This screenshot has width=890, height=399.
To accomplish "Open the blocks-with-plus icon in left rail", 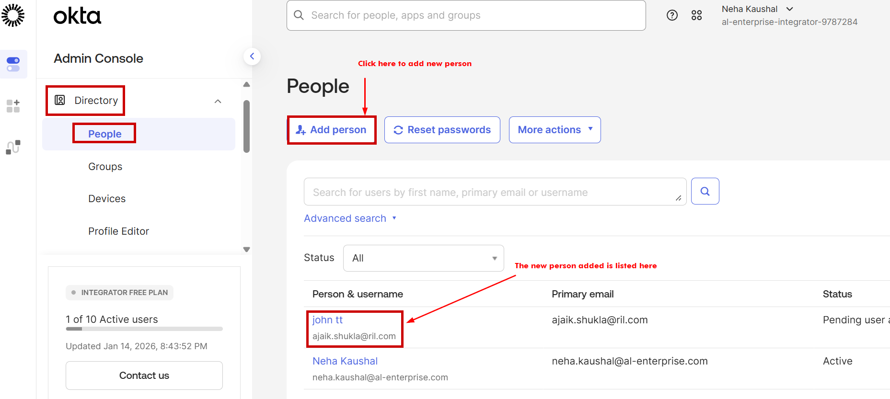I will pyautogui.click(x=13, y=106).
